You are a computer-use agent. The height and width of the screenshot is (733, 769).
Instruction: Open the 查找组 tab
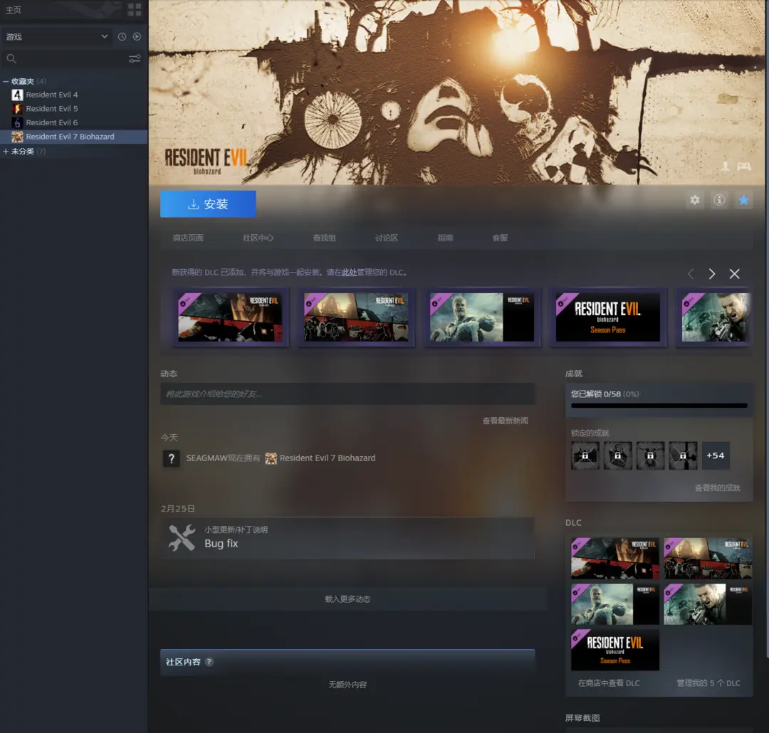click(324, 238)
